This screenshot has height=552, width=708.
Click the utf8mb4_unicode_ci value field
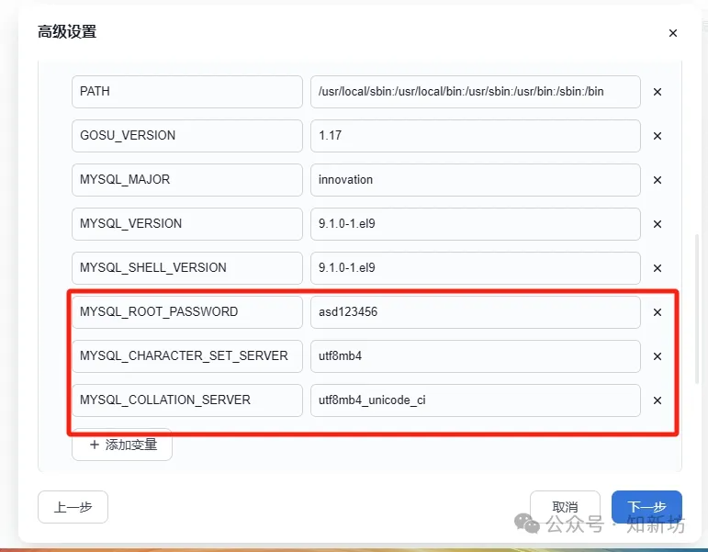coord(475,400)
